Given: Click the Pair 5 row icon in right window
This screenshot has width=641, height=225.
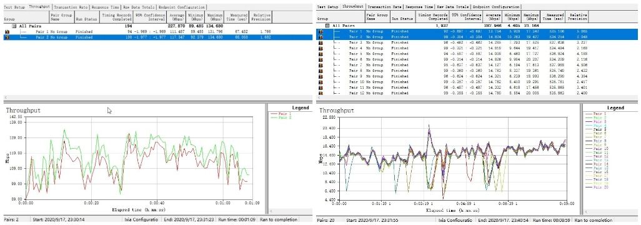Looking at the screenshot, I should point(320,54).
